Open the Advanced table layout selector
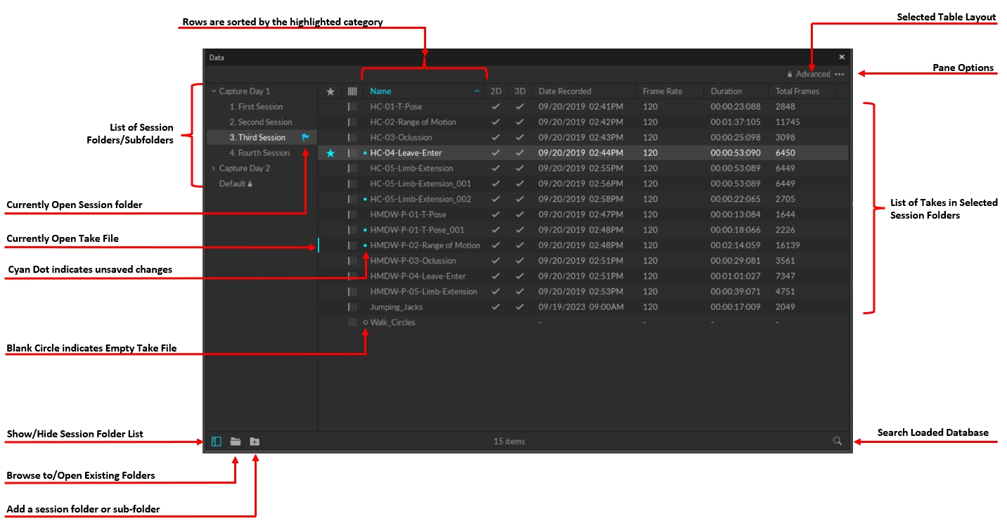 click(812, 74)
